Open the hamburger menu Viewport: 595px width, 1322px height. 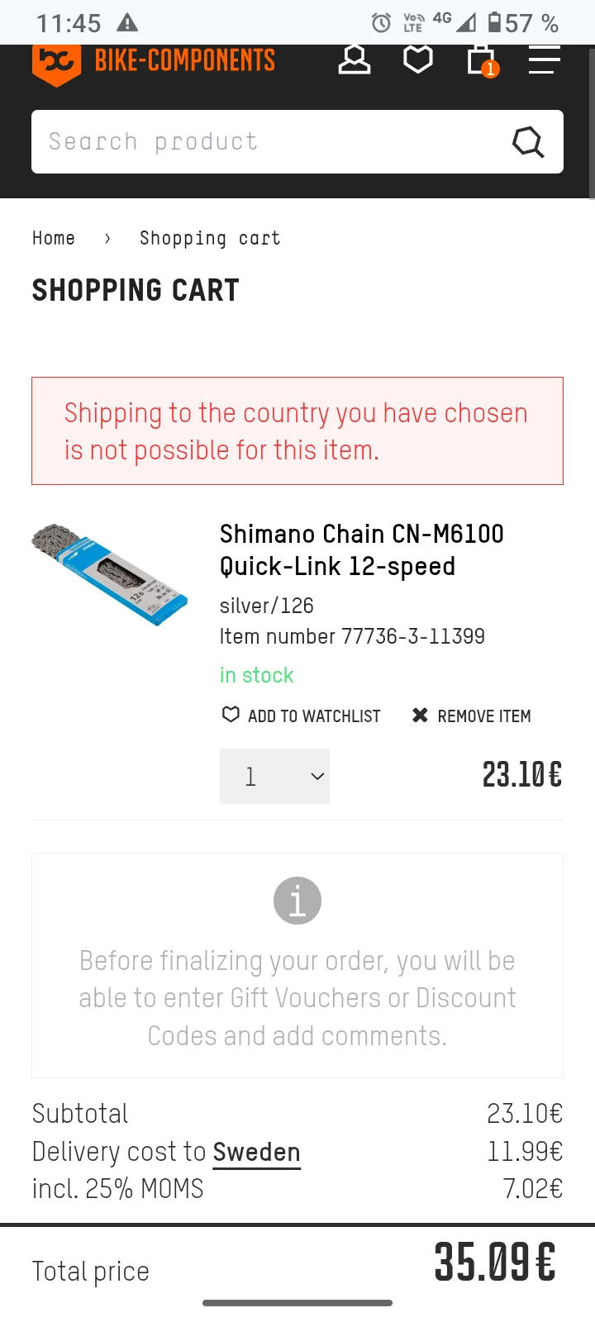point(544,60)
